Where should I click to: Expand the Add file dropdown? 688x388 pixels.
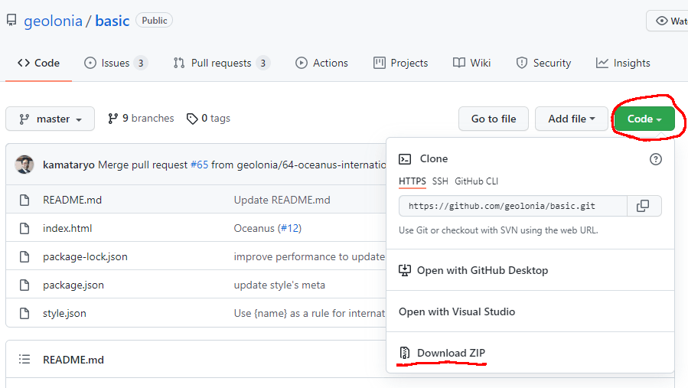[x=571, y=119]
